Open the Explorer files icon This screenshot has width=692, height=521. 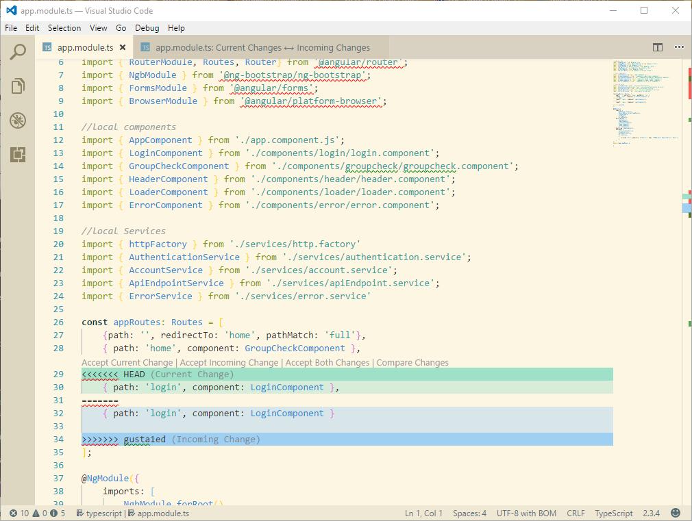18,86
